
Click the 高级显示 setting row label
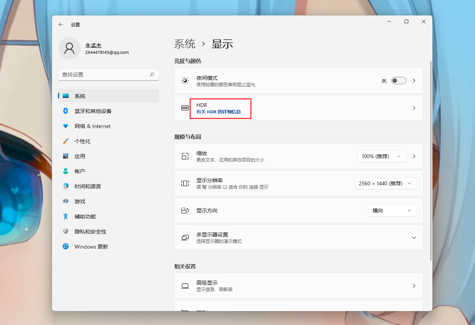(x=207, y=283)
